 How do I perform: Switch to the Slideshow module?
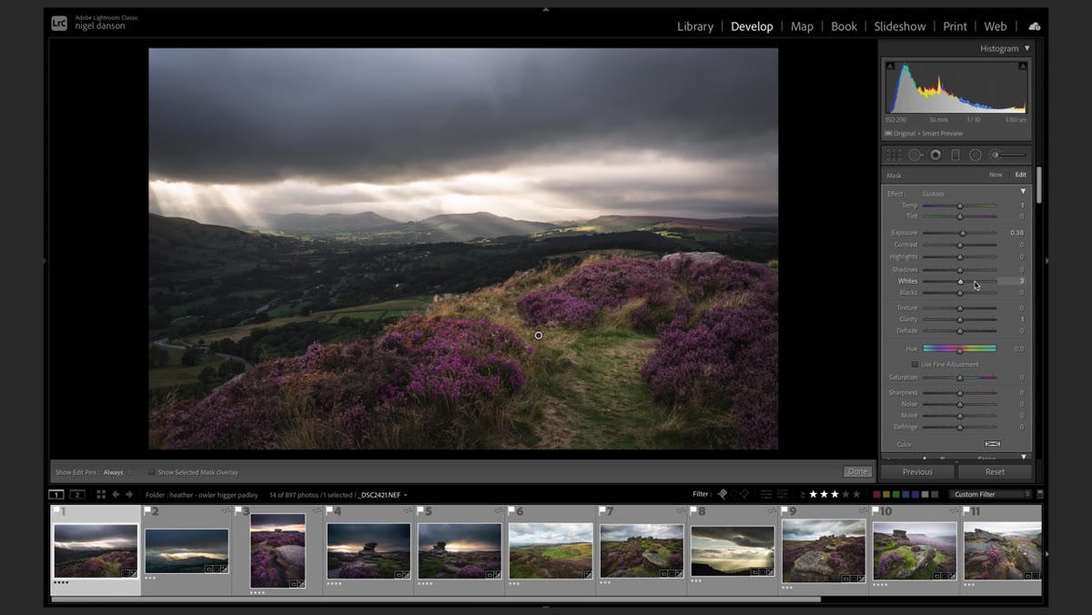point(900,26)
